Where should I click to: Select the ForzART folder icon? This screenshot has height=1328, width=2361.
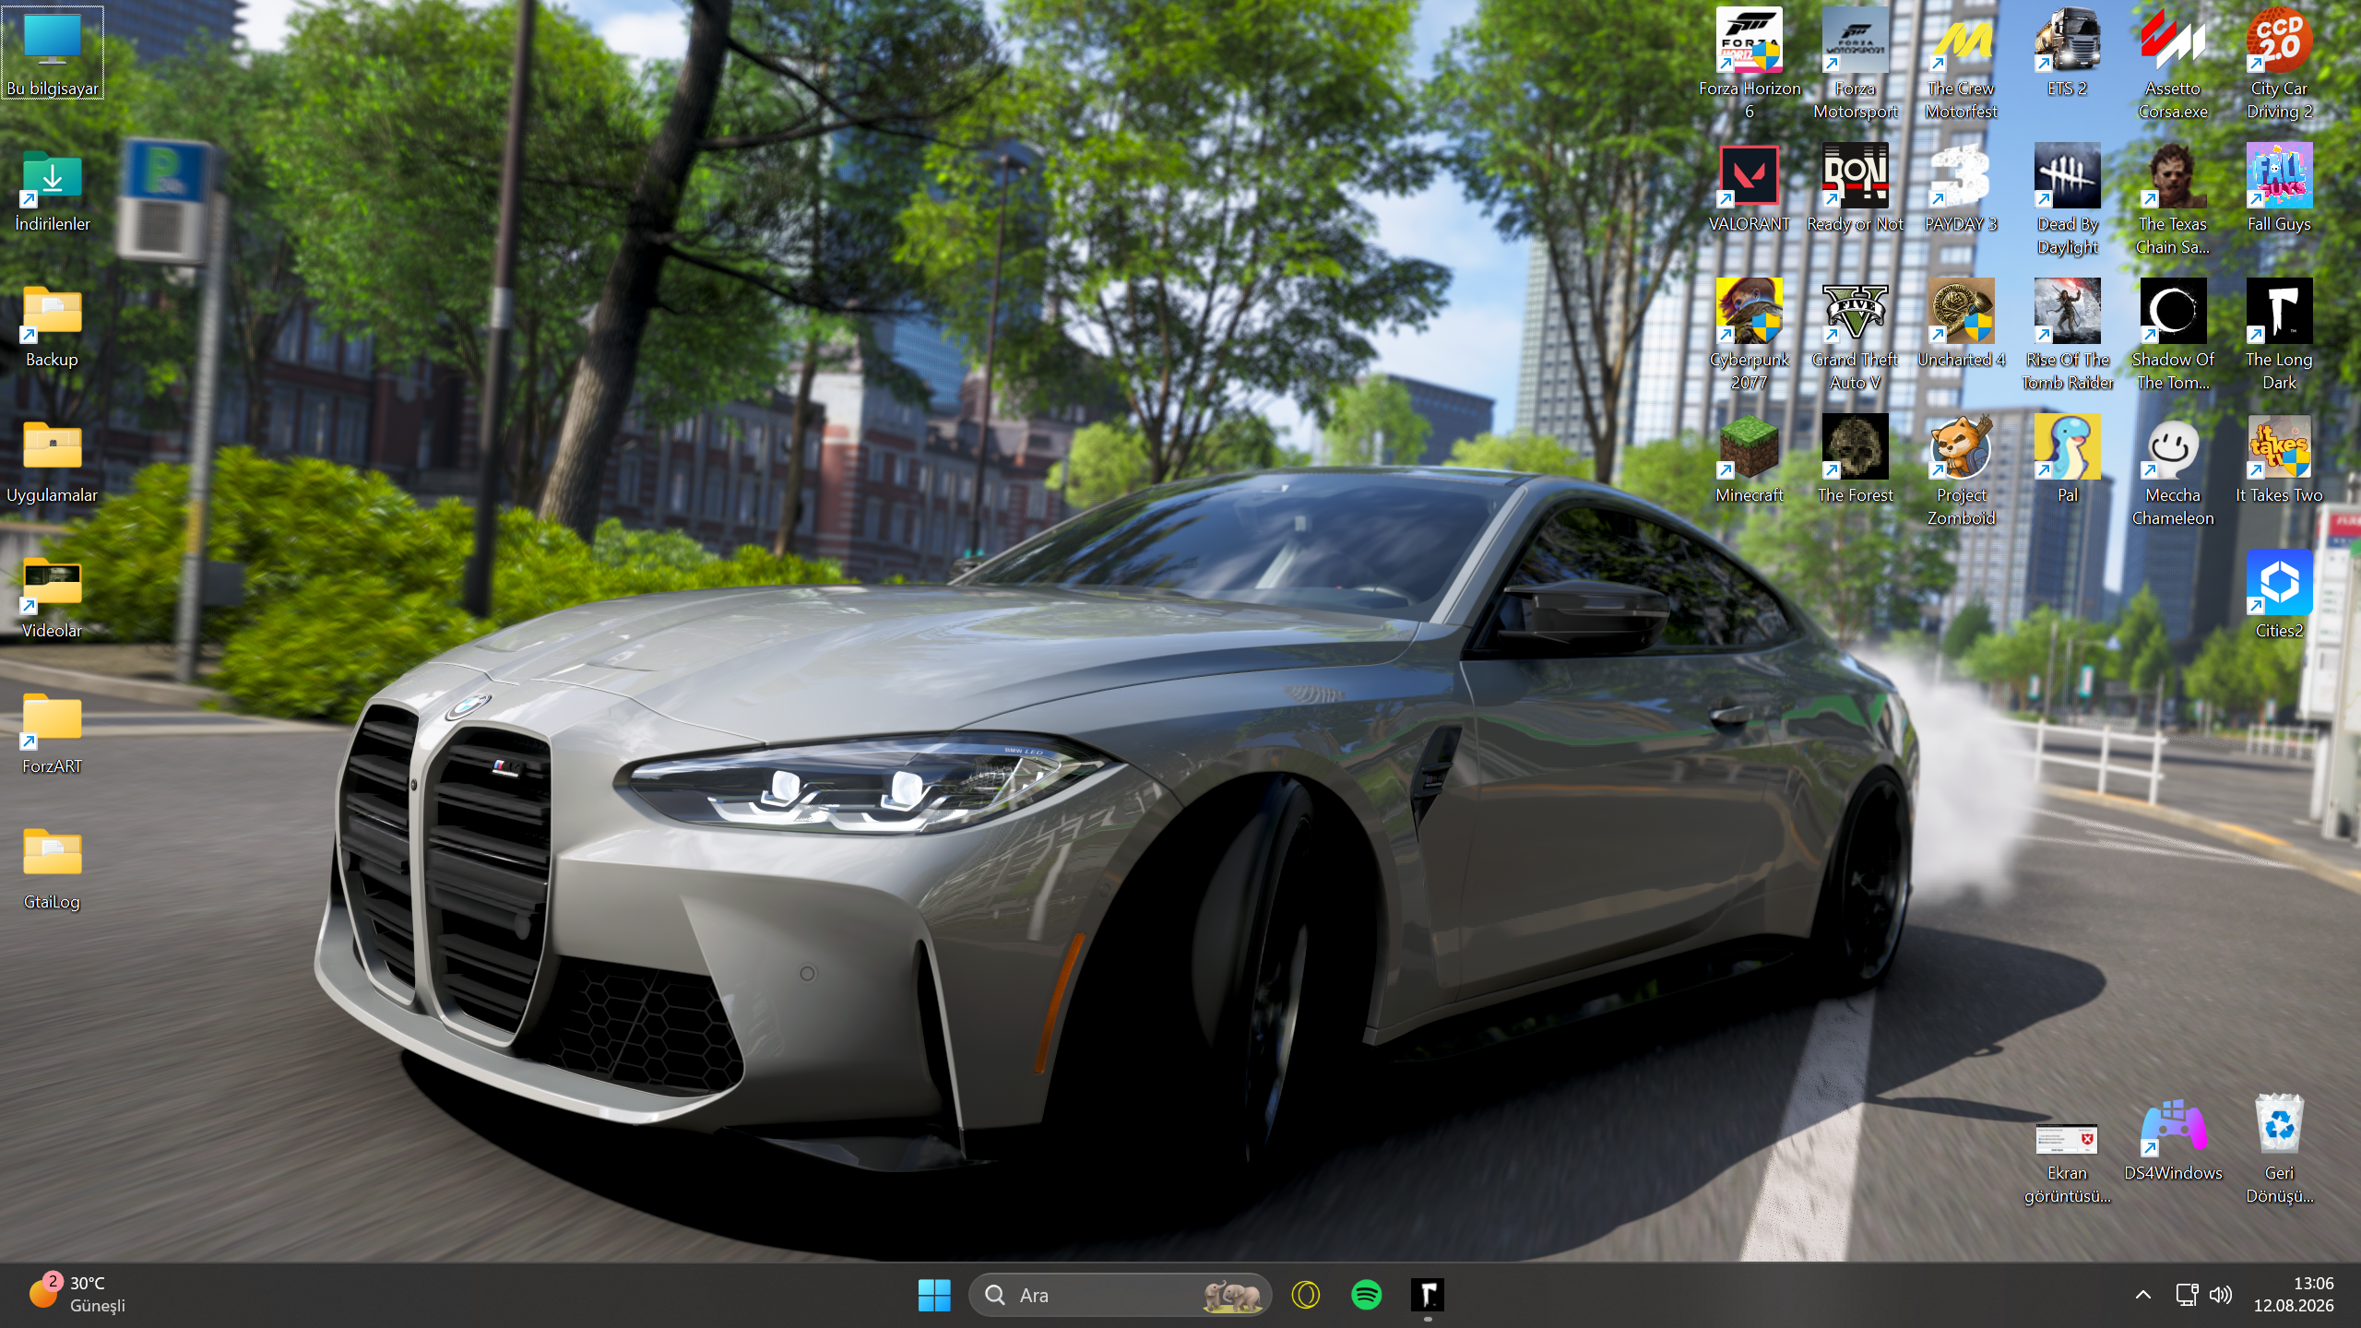tap(53, 733)
